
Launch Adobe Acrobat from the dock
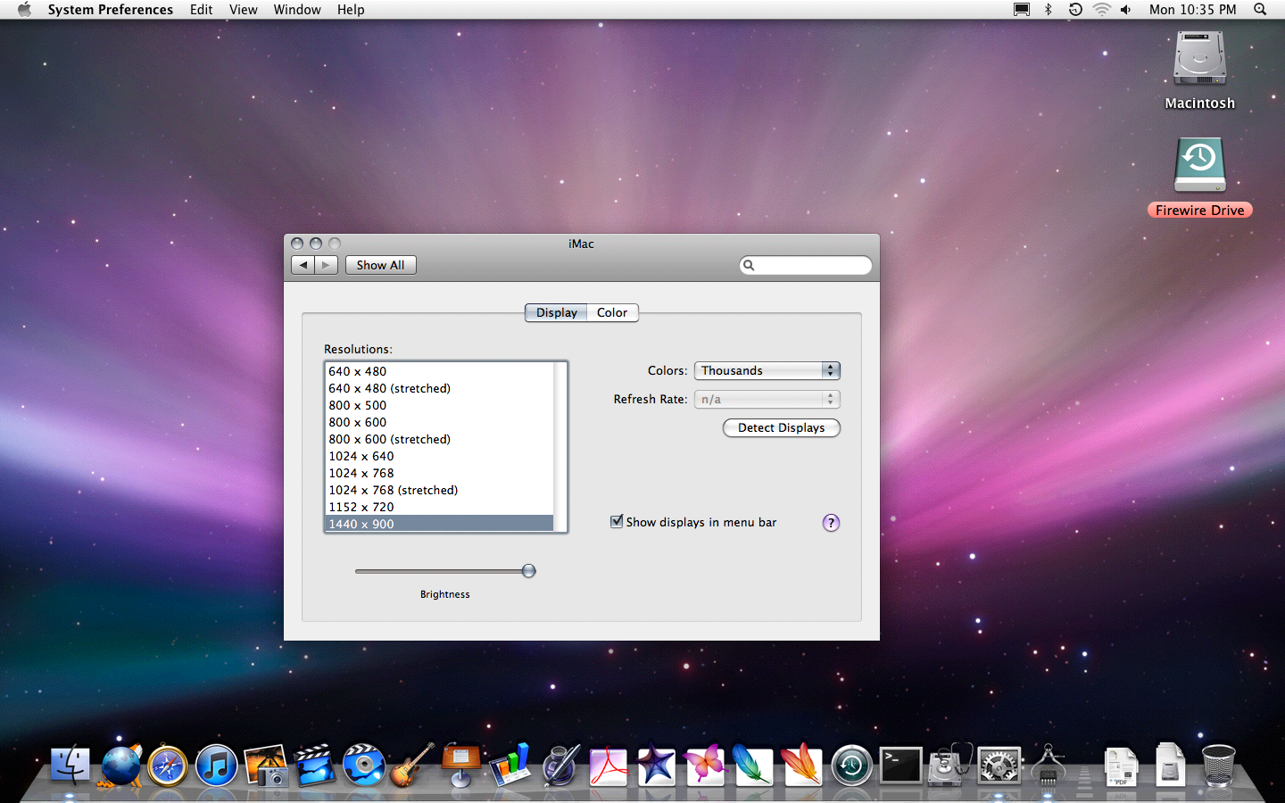point(609,766)
